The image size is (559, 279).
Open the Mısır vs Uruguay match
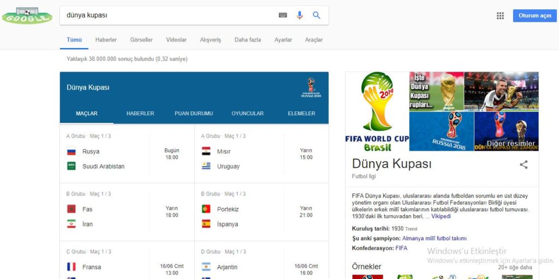click(261, 154)
